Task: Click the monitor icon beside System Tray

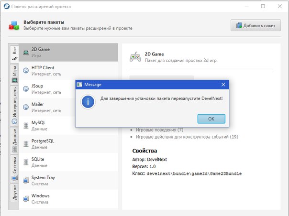Action: [26, 181]
